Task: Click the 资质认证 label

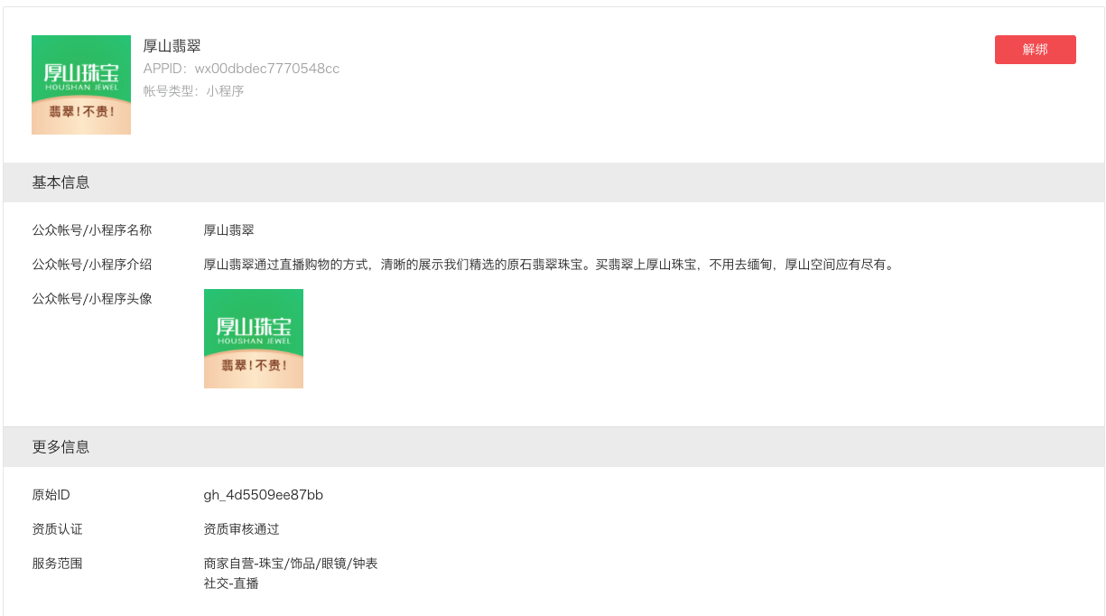Action: (x=58, y=529)
